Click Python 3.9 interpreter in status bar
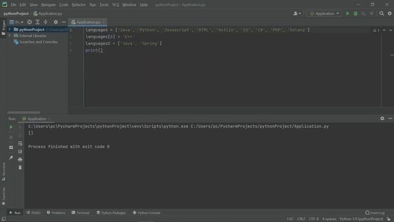The image size is (394, 222). point(361,219)
